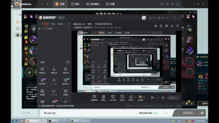Open the 视频连麦 video link tool
219x123 pixels.
42,81
